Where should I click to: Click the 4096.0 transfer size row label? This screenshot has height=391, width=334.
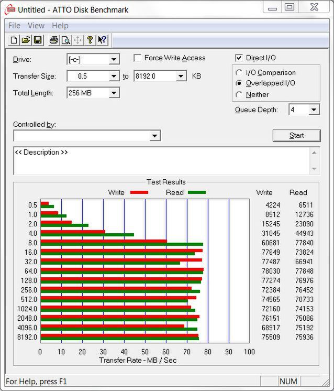pyautogui.click(x=27, y=328)
